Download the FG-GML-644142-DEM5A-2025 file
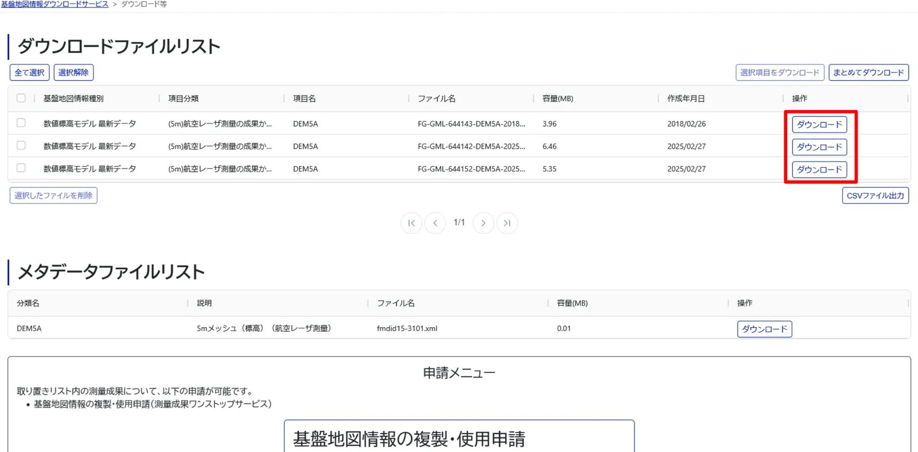This screenshot has height=452, width=918. pyautogui.click(x=819, y=147)
